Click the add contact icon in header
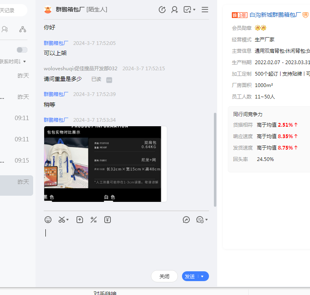Viewport: 310px width, 295px height. pyautogui.click(x=175, y=10)
